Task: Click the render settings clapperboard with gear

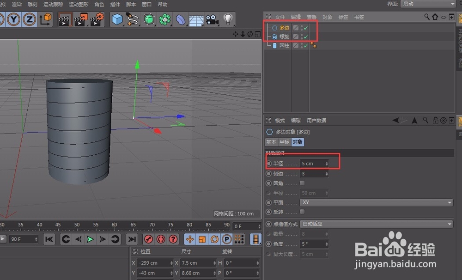Action: pyautogui.click(x=97, y=19)
